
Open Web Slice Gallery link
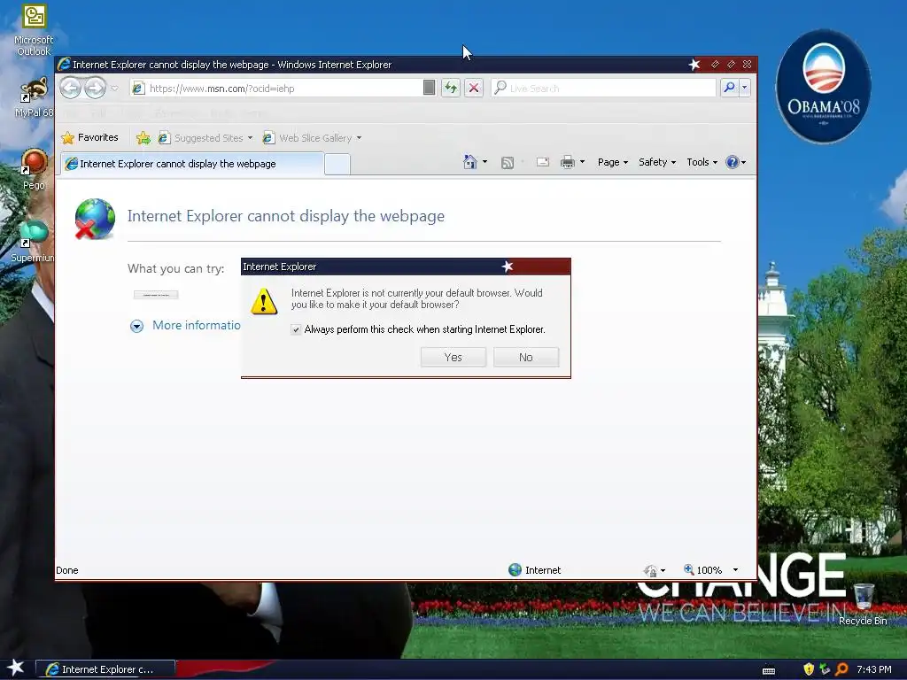tap(307, 137)
